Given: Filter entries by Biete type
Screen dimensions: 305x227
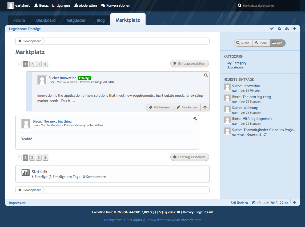Looking at the screenshot, I should pyautogui.click(x=261, y=43).
